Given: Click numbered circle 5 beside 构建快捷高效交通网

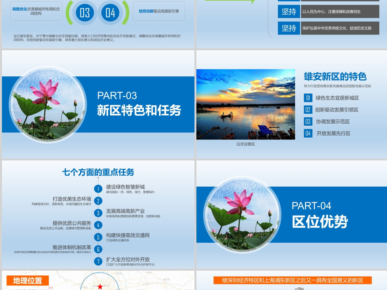Looking at the screenshot, I should pos(98,237).
